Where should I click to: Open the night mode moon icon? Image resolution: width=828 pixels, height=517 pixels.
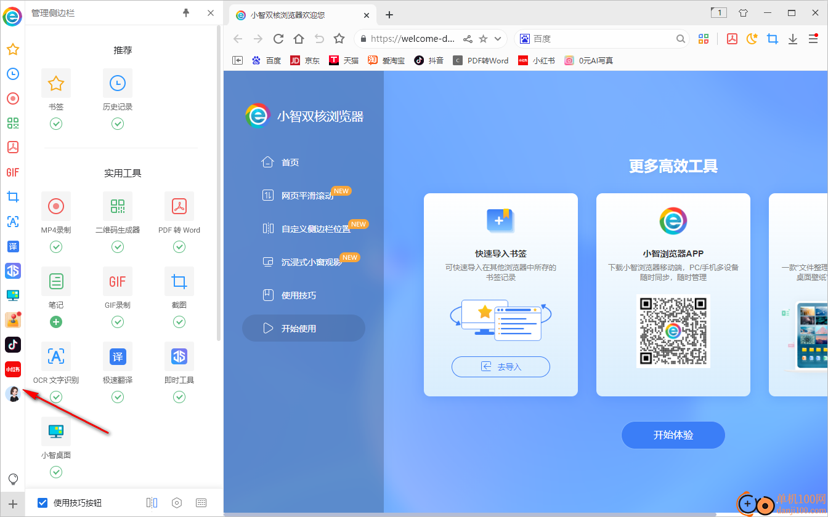[x=752, y=39]
